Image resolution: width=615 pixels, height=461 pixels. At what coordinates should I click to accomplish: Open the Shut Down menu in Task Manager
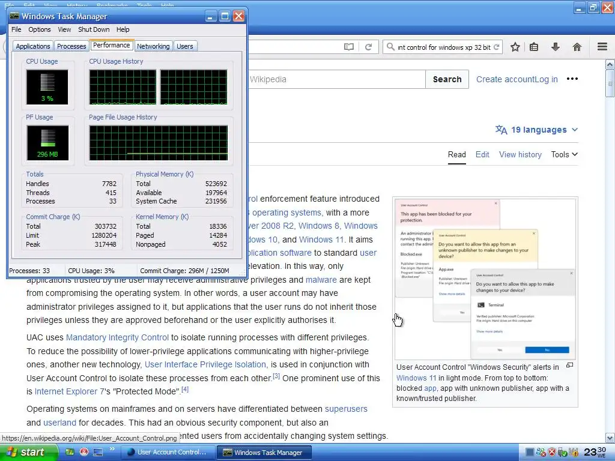94,29
